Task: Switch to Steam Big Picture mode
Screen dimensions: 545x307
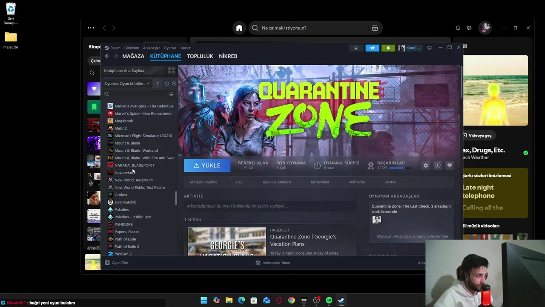Action: coord(430,48)
